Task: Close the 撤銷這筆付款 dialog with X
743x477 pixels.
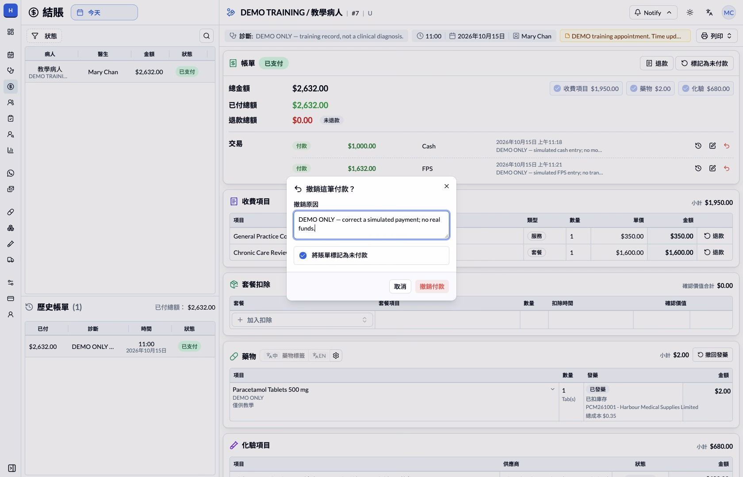Action: point(447,186)
